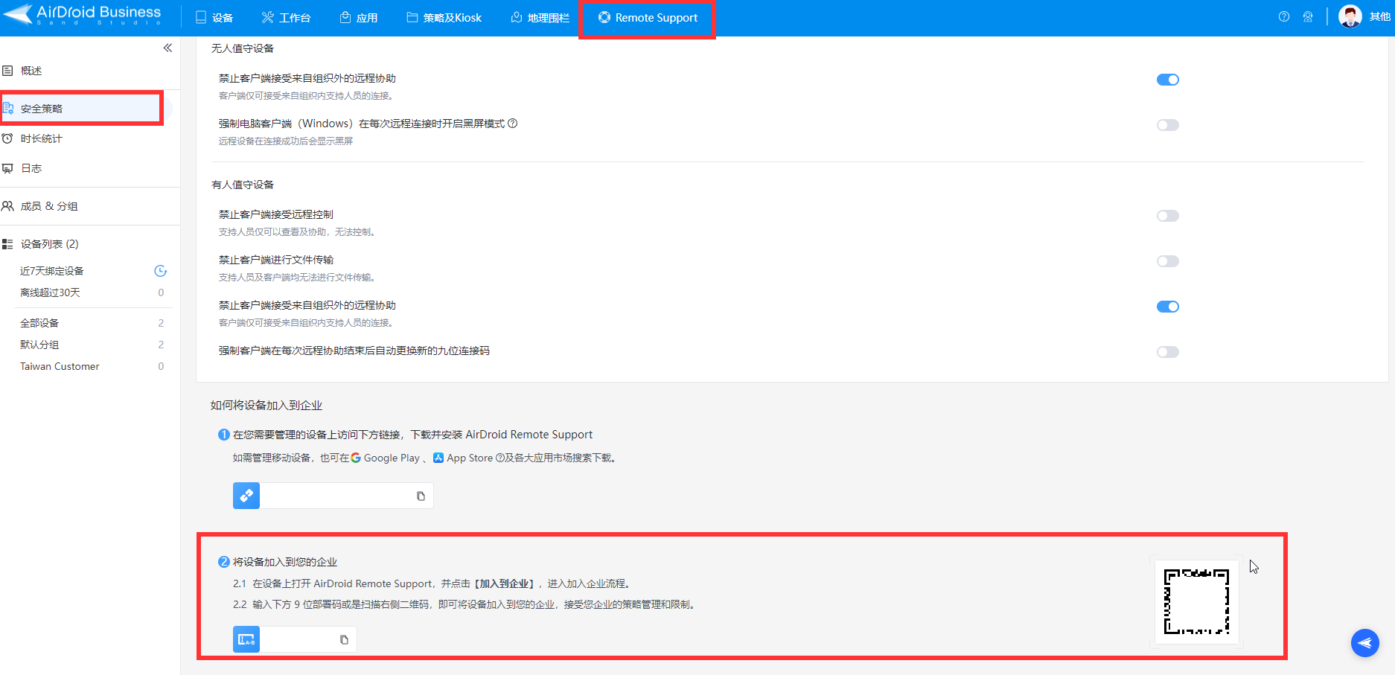Select 近7天绑定设备 filter
The image size is (1395, 675).
tap(52, 271)
